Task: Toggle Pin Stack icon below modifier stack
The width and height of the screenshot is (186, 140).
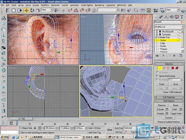Action: coord(157,56)
